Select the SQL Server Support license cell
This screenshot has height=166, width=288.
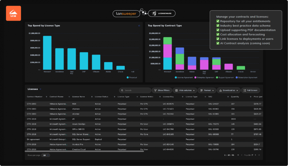pyautogui.click(x=81, y=139)
